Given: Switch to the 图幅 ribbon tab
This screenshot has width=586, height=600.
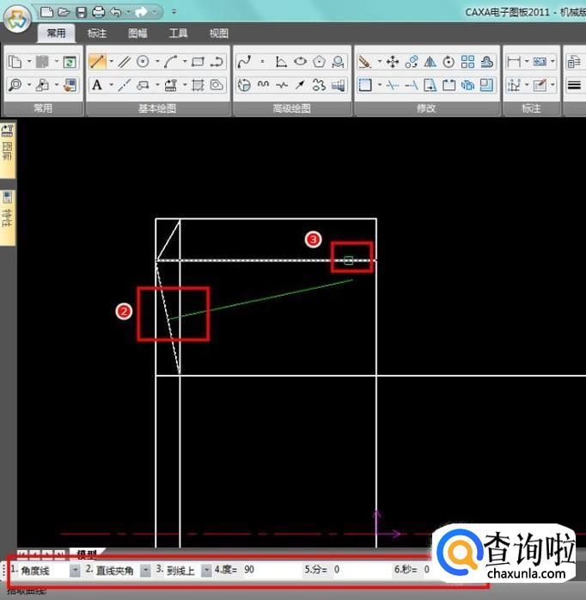Looking at the screenshot, I should coord(137,34).
